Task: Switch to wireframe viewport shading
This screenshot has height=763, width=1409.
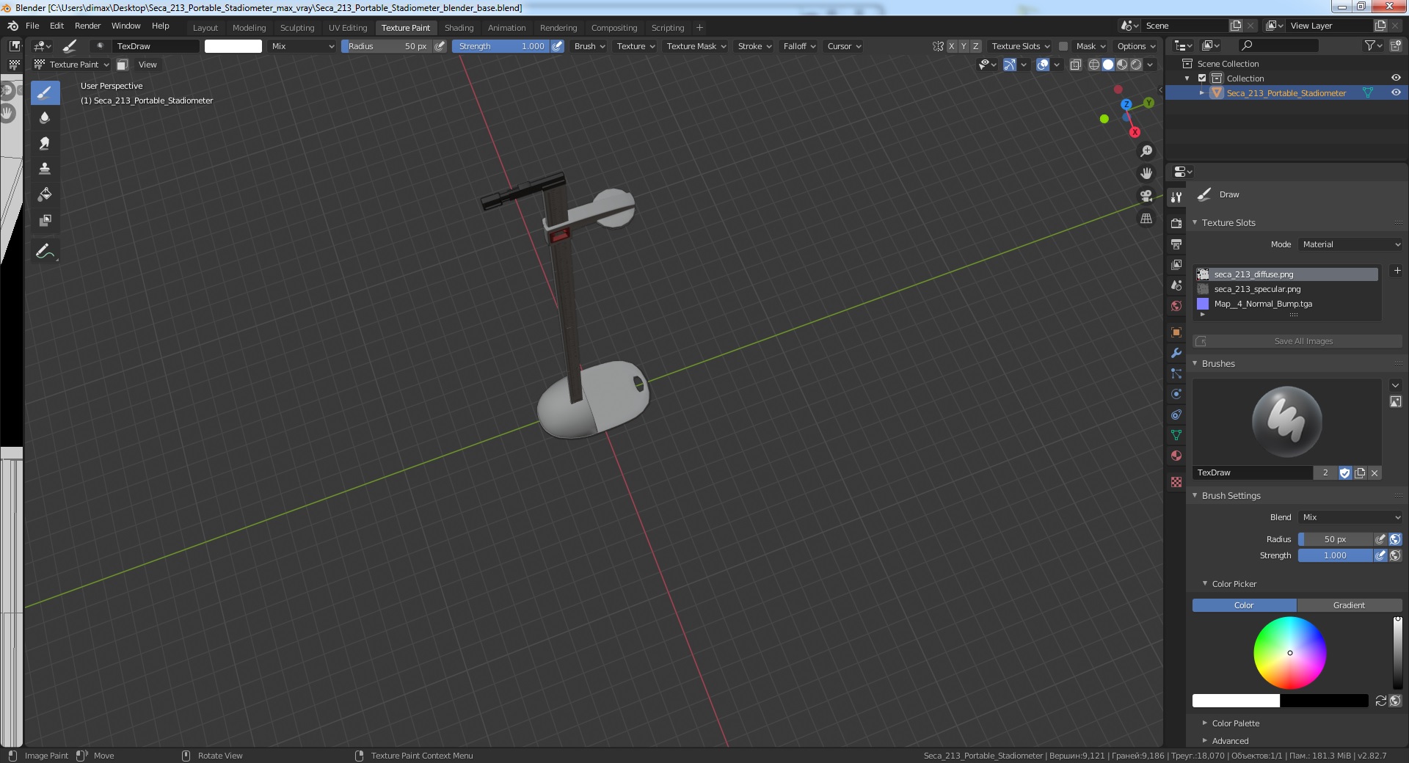Action: (1094, 65)
